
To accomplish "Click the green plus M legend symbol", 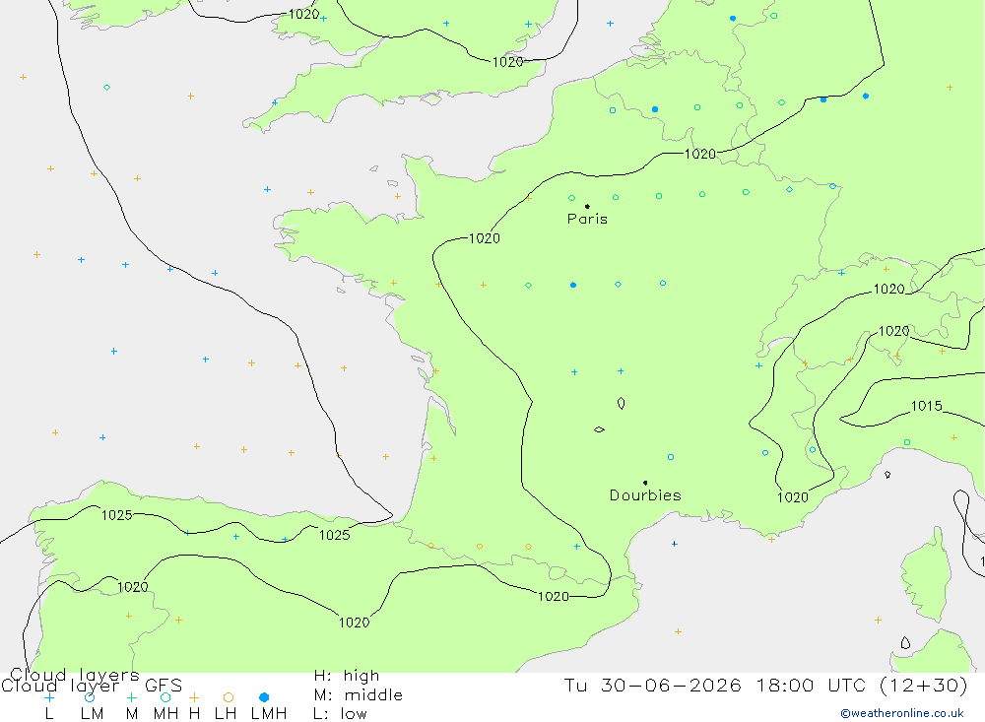I will [x=131, y=697].
